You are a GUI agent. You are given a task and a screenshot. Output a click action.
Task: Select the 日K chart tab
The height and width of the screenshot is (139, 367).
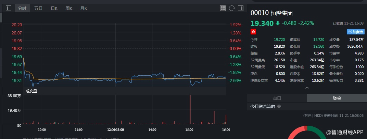click(x=54, y=8)
